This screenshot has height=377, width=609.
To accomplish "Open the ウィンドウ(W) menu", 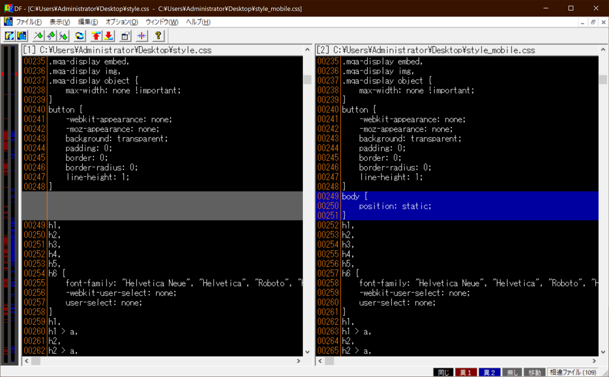I will tap(162, 22).
